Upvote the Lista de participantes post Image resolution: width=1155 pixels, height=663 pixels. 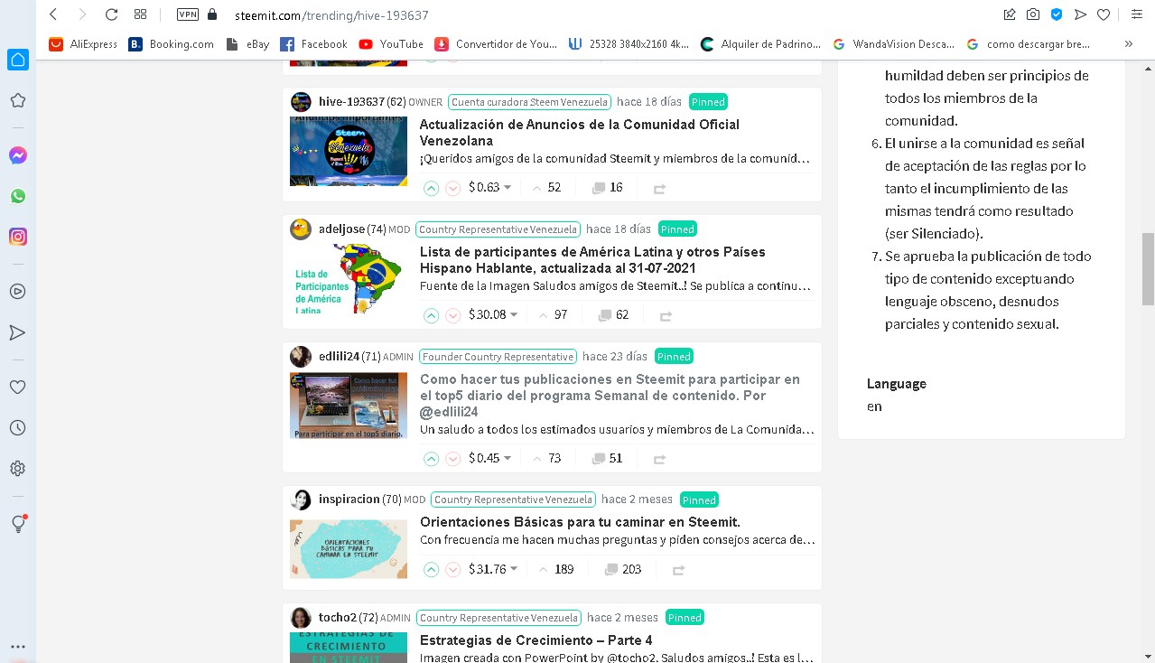432,315
